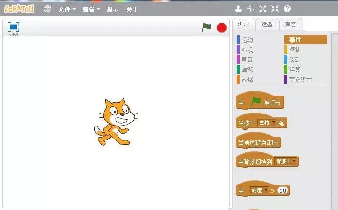Click the v461 version label

[14, 34]
